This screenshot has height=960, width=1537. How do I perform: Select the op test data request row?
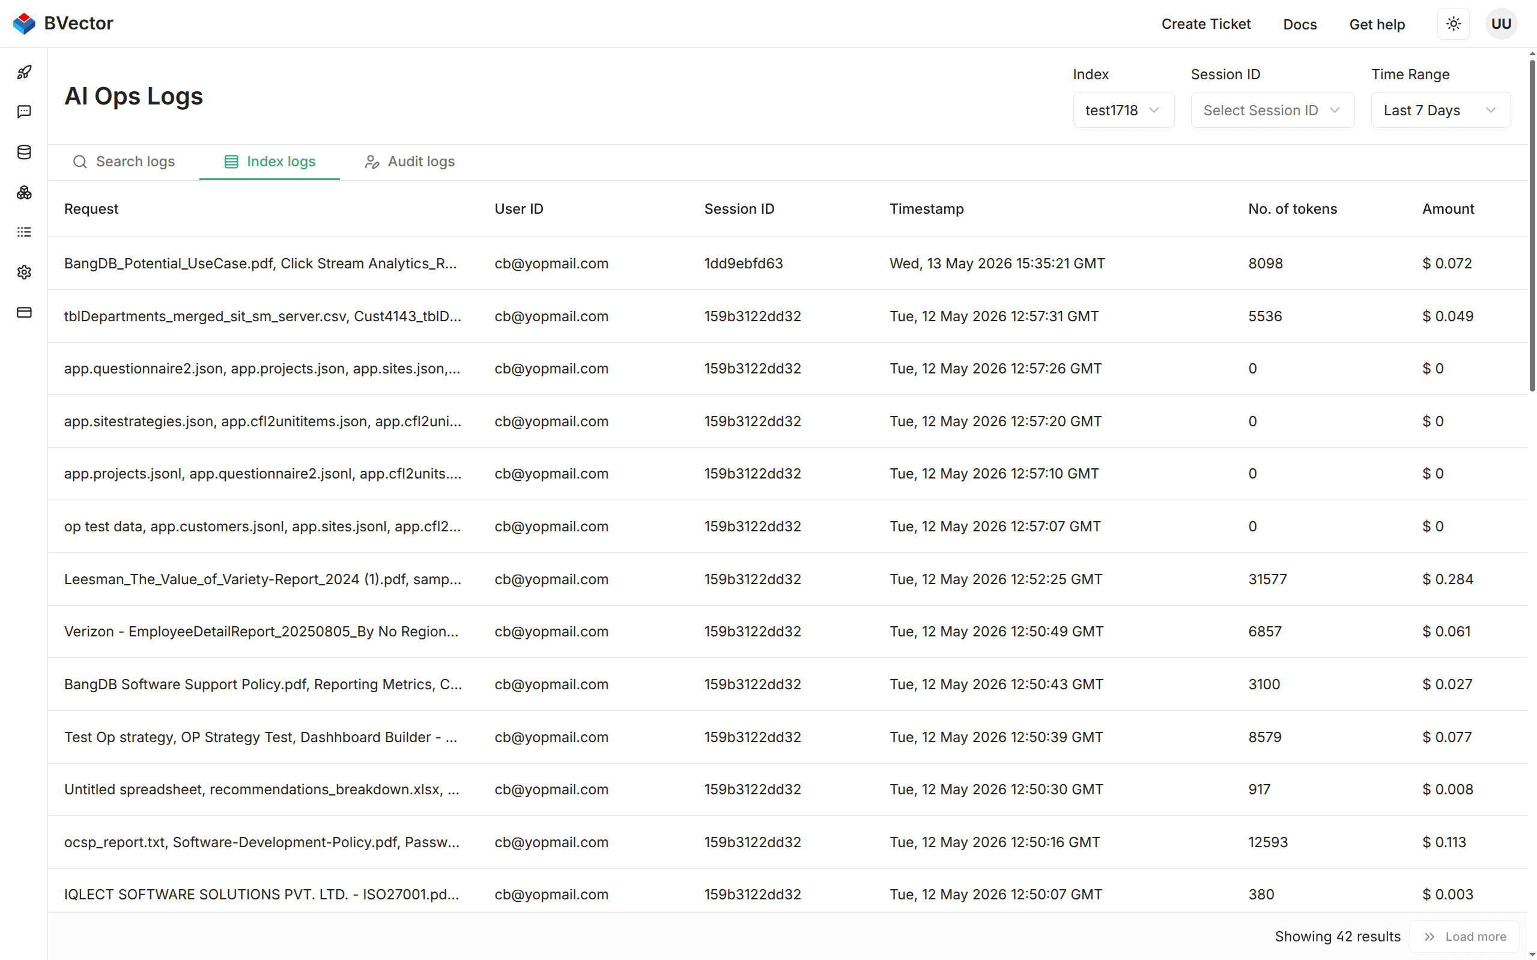787,527
